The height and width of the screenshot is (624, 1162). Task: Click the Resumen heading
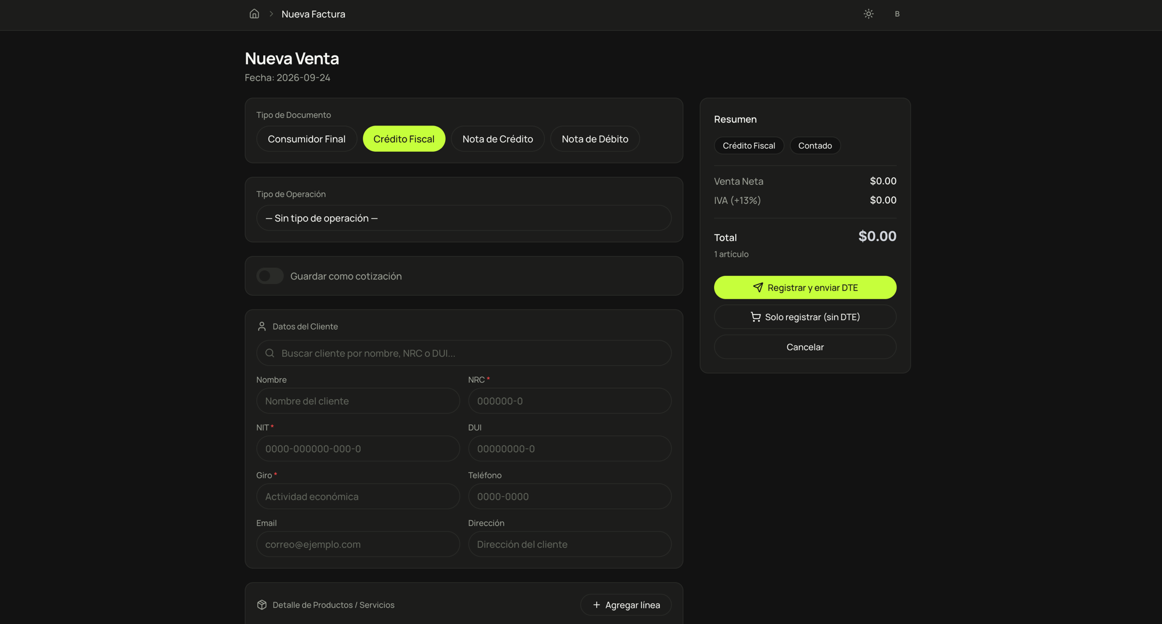[x=735, y=119]
